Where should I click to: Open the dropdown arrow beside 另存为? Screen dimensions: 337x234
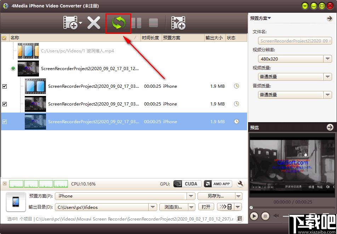pyautogui.click(x=238, y=196)
